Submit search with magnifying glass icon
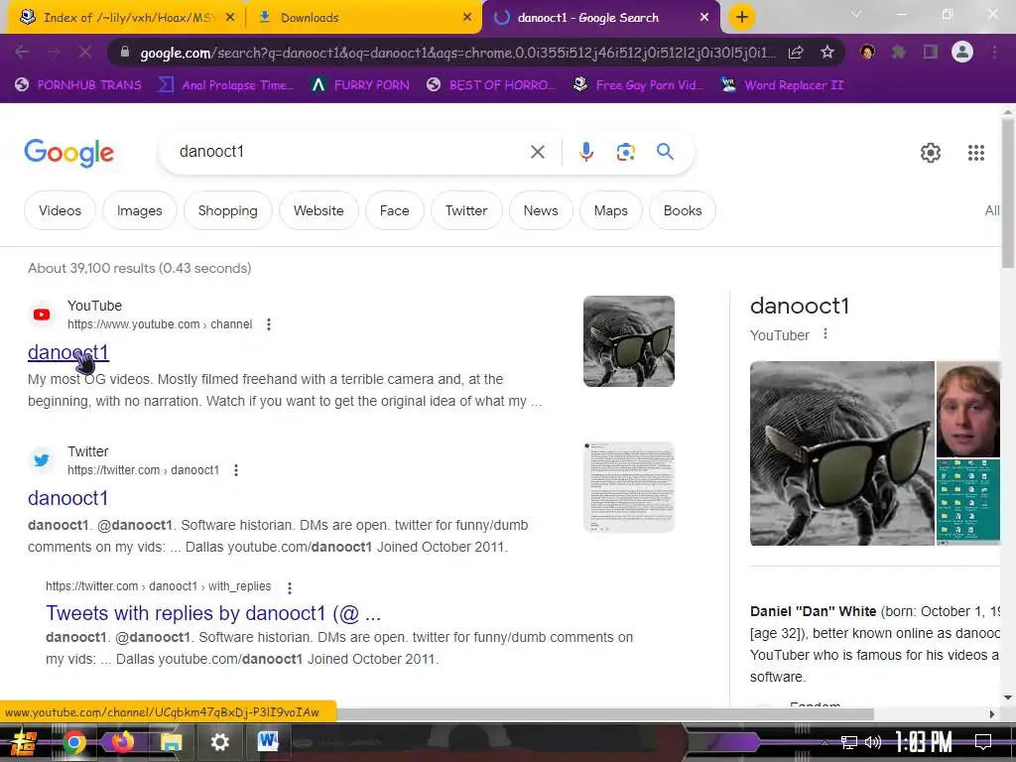This screenshot has width=1016, height=762. pyautogui.click(x=665, y=152)
